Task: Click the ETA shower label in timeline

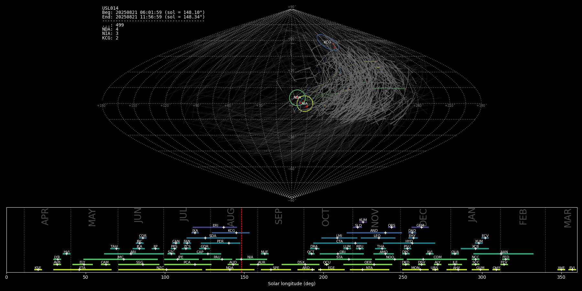Action: click(82, 268)
